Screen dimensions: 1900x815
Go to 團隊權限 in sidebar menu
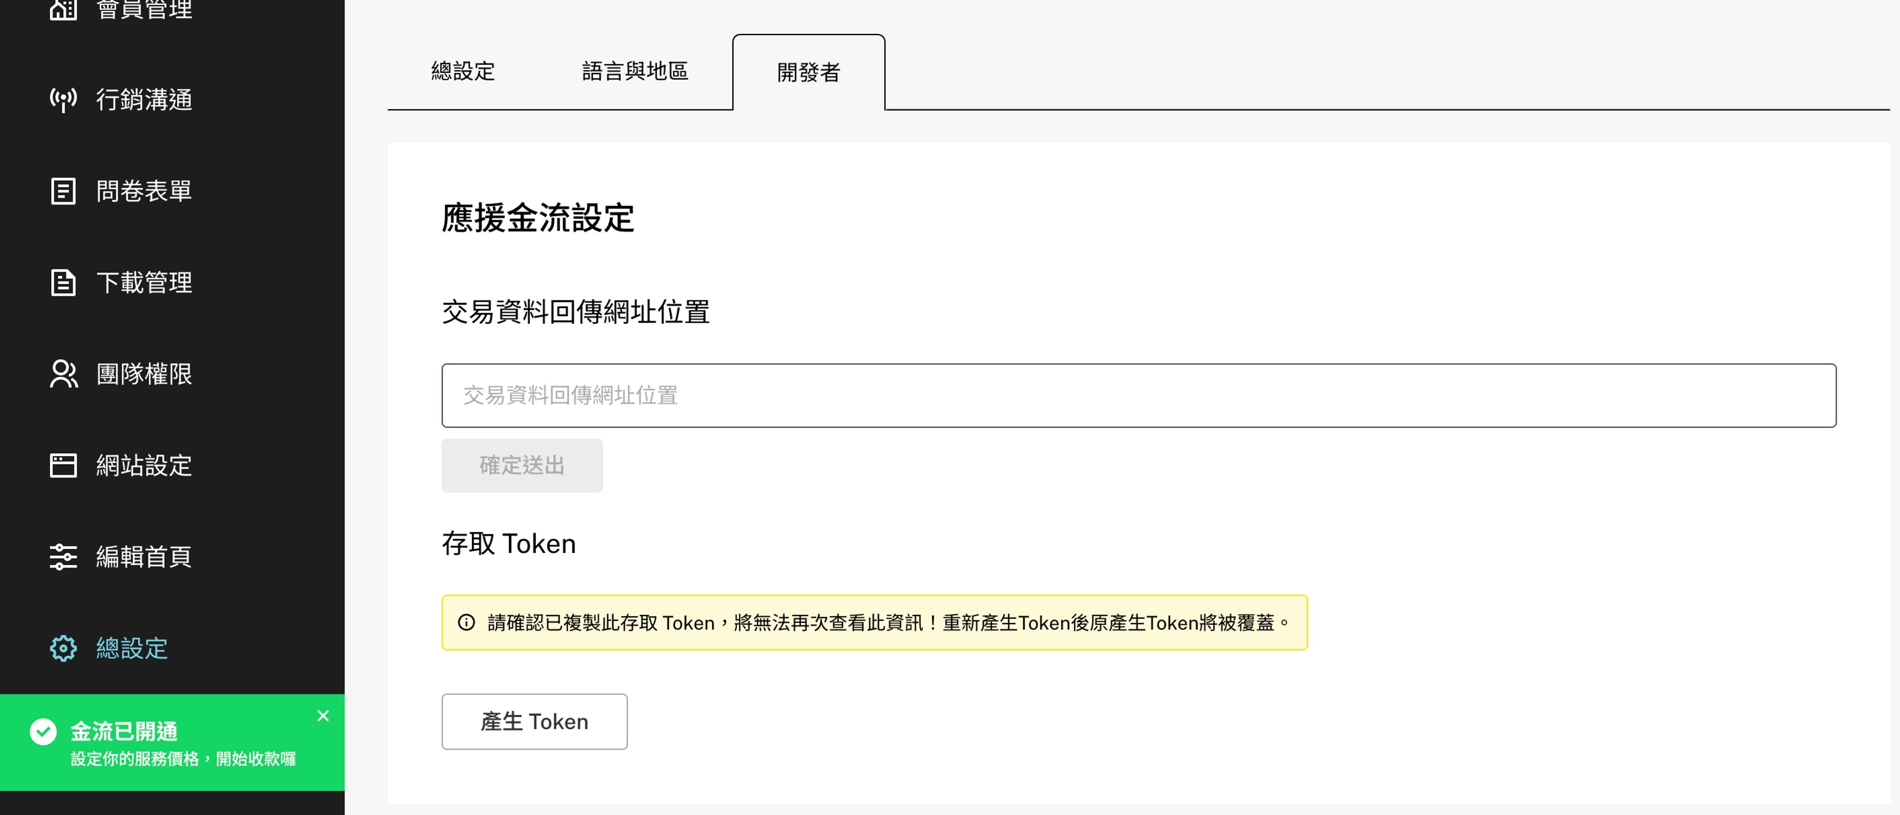click(x=144, y=374)
